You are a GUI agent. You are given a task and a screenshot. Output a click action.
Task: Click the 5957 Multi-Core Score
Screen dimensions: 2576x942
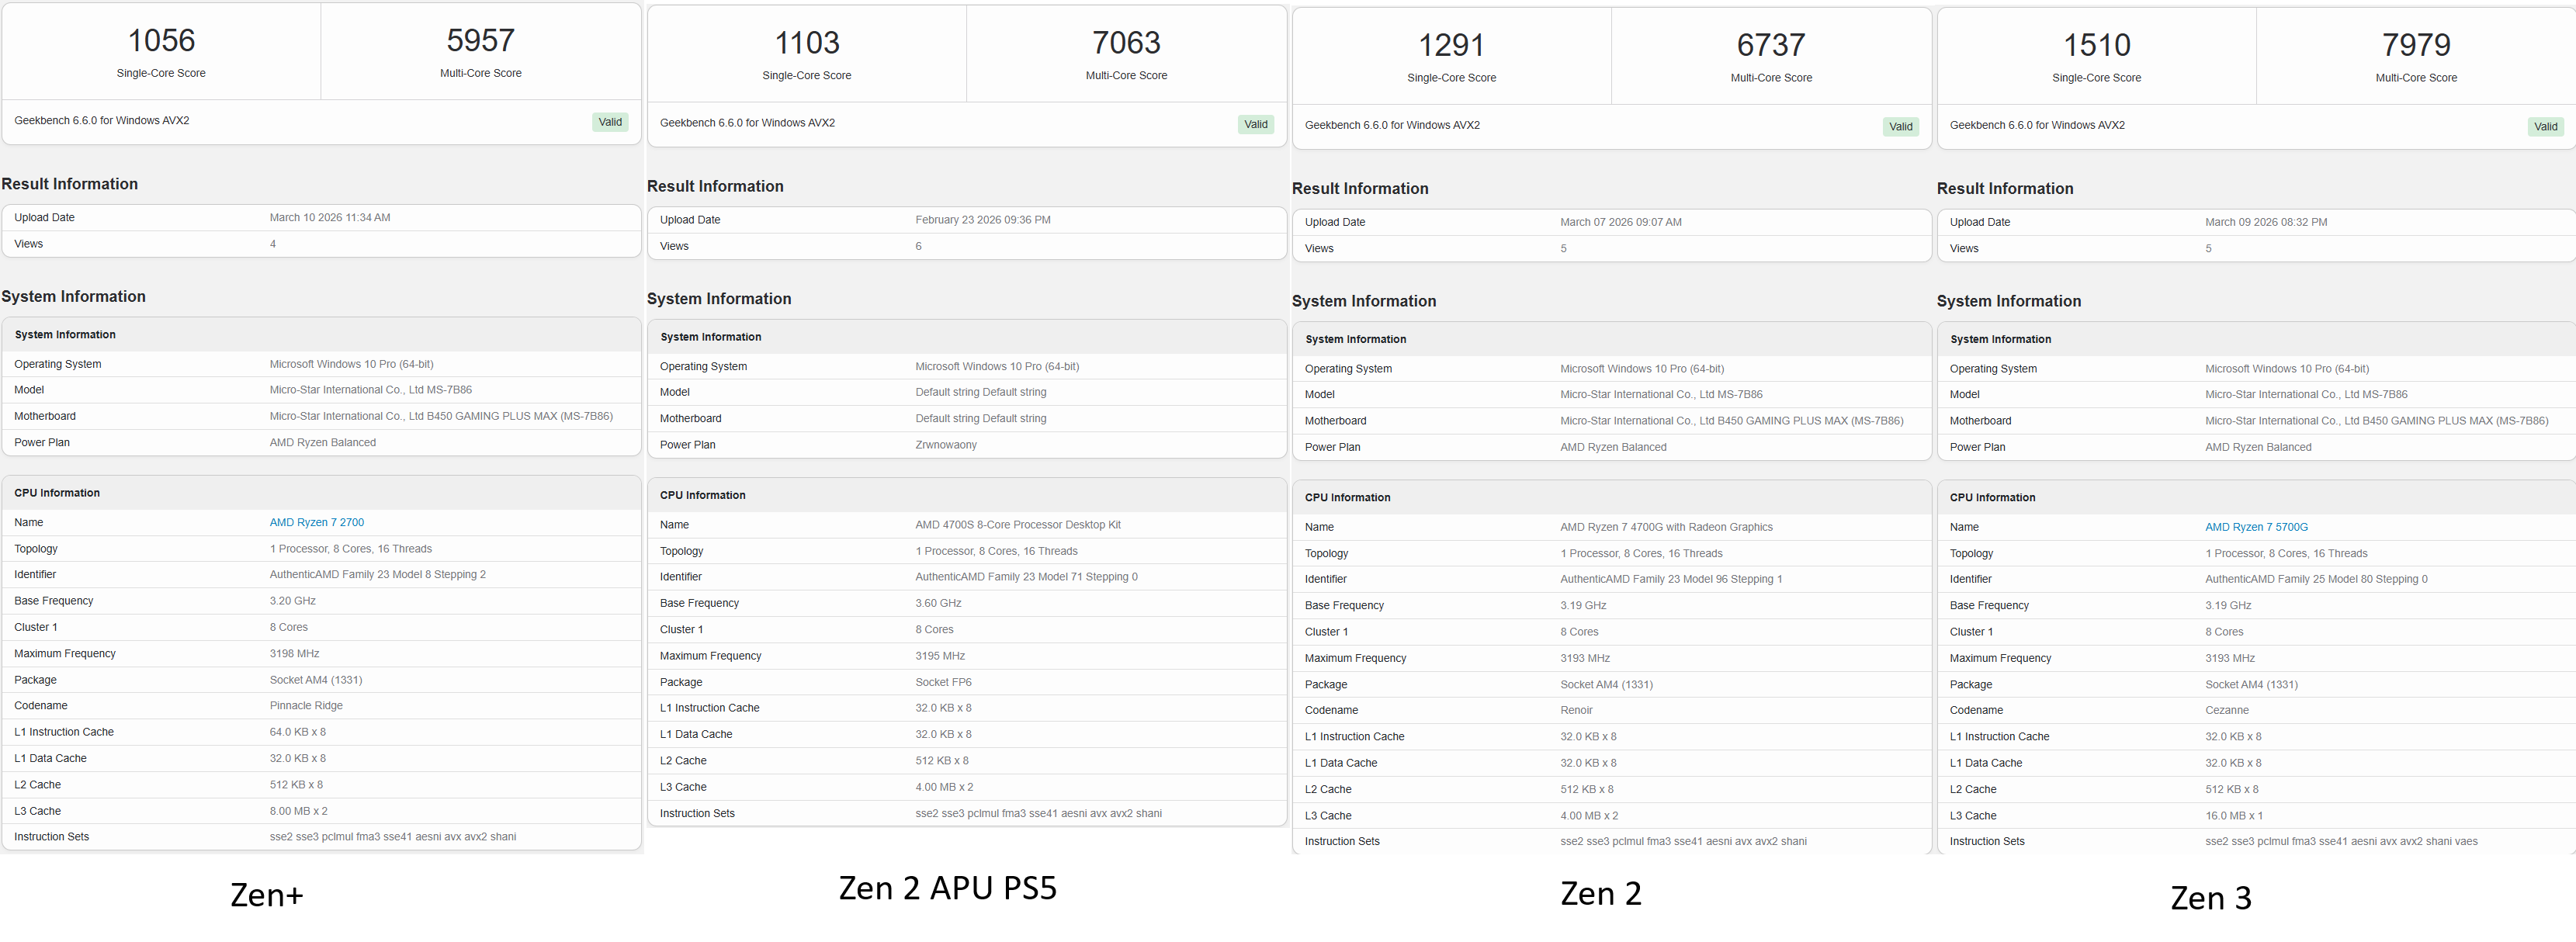[480, 41]
